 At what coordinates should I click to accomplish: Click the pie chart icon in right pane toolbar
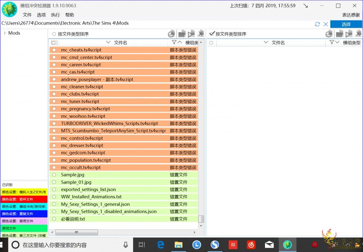pos(329,34)
